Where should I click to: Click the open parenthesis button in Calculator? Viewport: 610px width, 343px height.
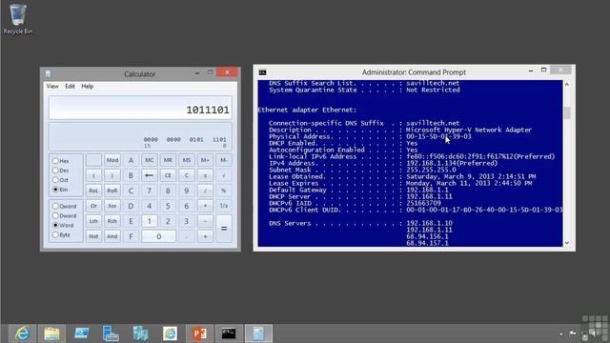point(93,175)
